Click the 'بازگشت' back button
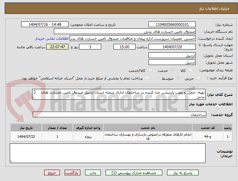 point(73,173)
